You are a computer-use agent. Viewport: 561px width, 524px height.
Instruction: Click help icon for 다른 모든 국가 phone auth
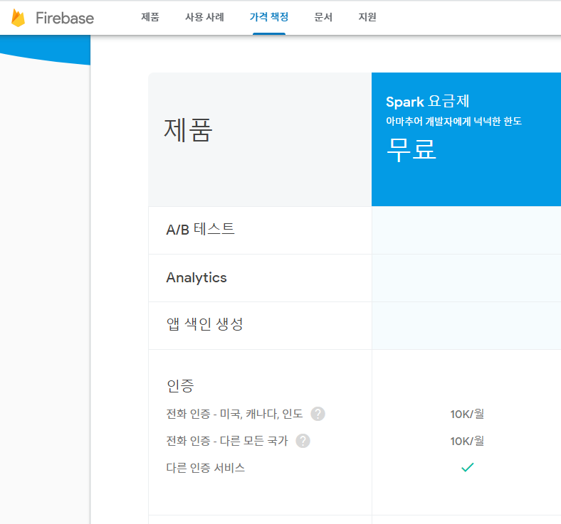303,441
